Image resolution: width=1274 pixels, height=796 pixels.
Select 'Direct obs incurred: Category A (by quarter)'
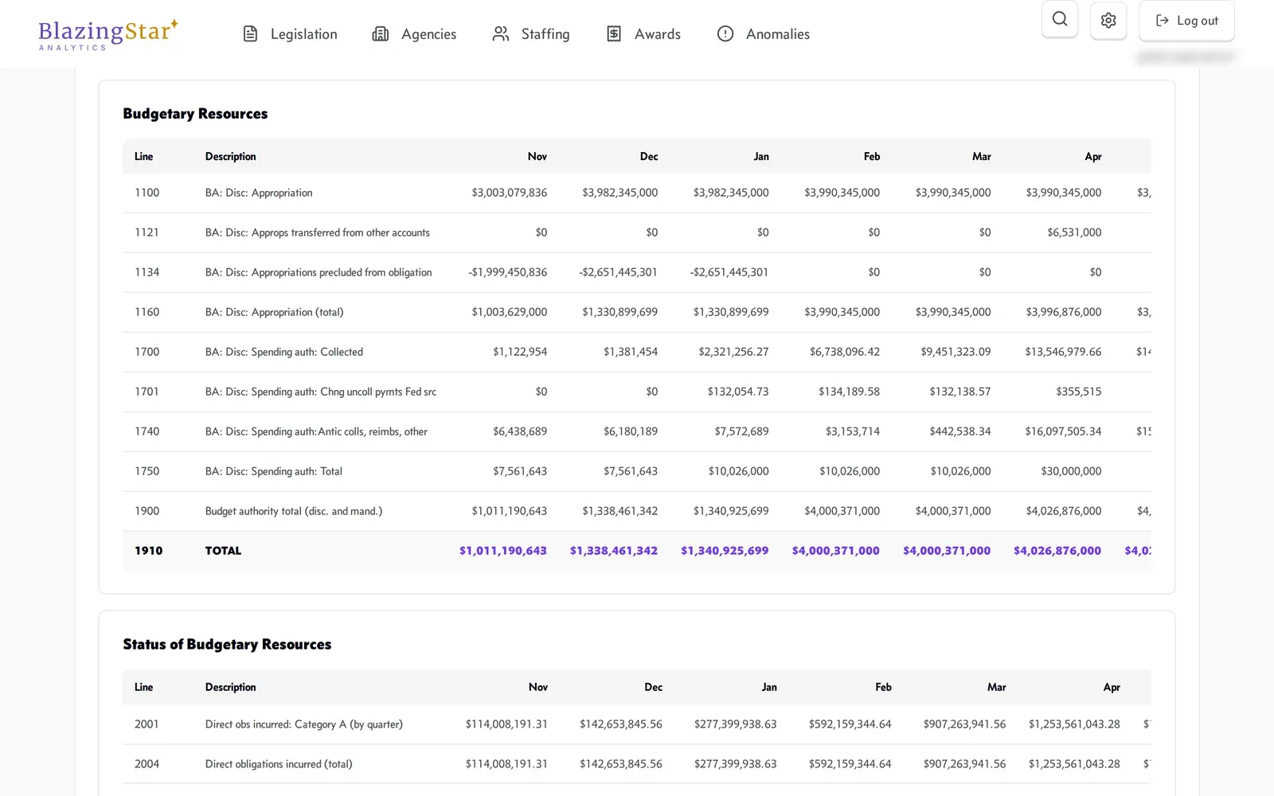point(304,724)
